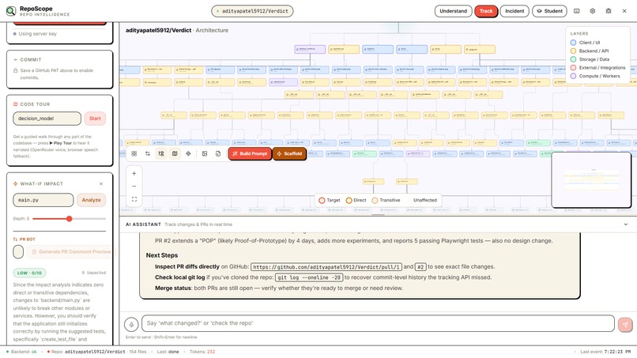
Task: Start the code tour
Action: (95, 119)
